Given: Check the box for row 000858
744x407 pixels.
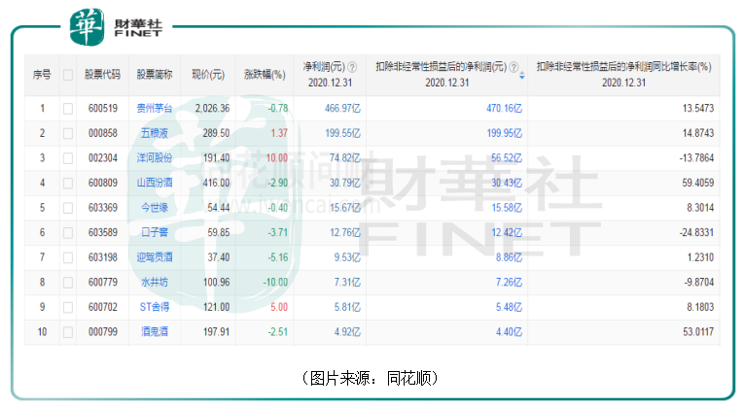Looking at the screenshot, I should coord(68,133).
